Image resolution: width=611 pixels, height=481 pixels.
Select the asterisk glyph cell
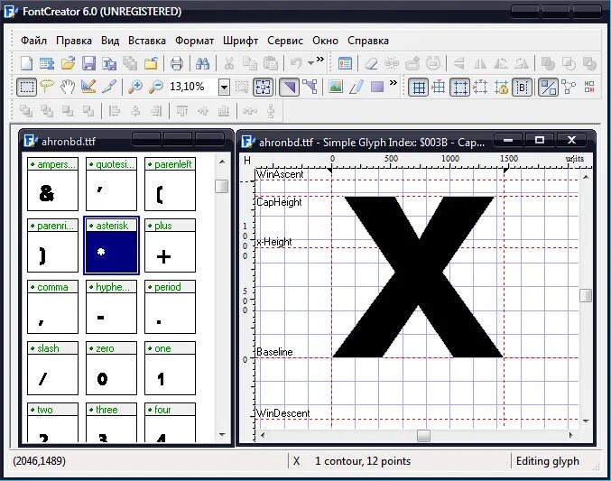click(111, 245)
